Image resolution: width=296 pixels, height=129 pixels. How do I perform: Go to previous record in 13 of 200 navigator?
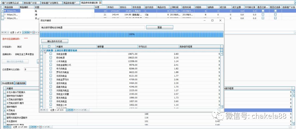pos(10,127)
